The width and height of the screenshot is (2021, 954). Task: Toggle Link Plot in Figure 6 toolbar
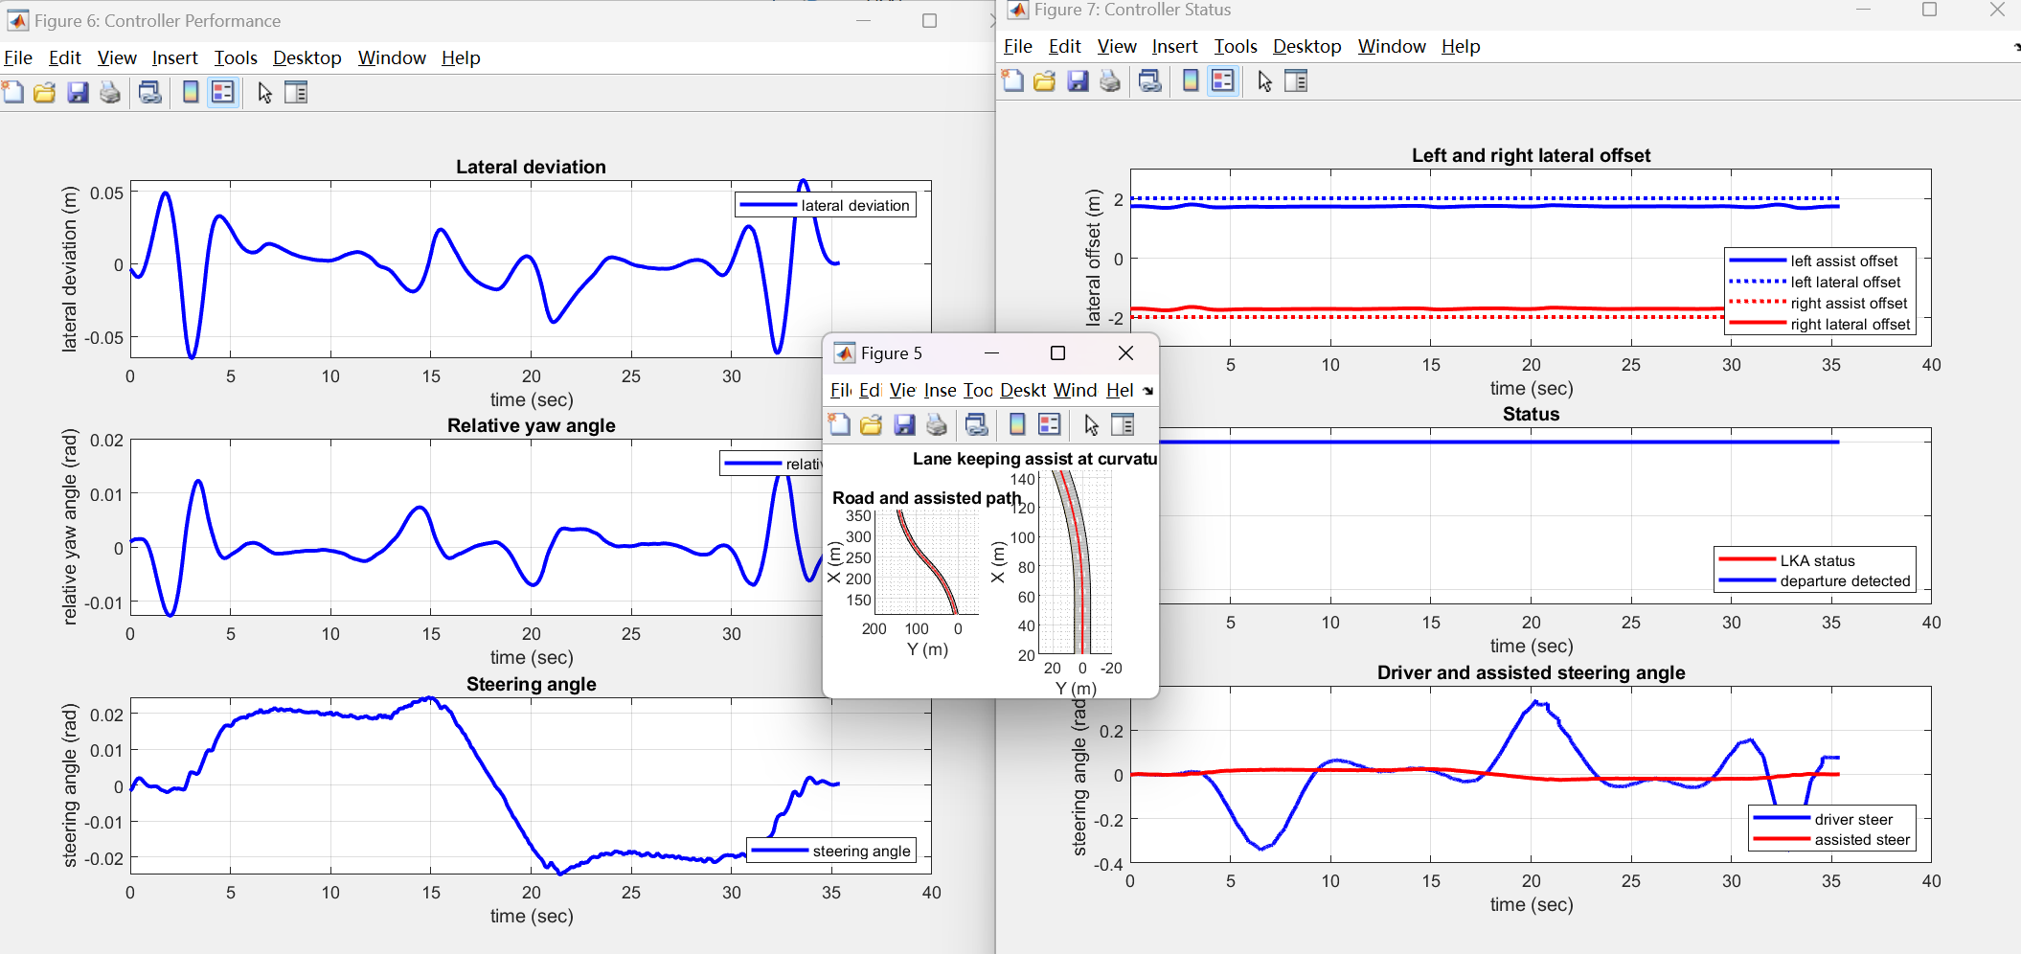[x=150, y=92]
